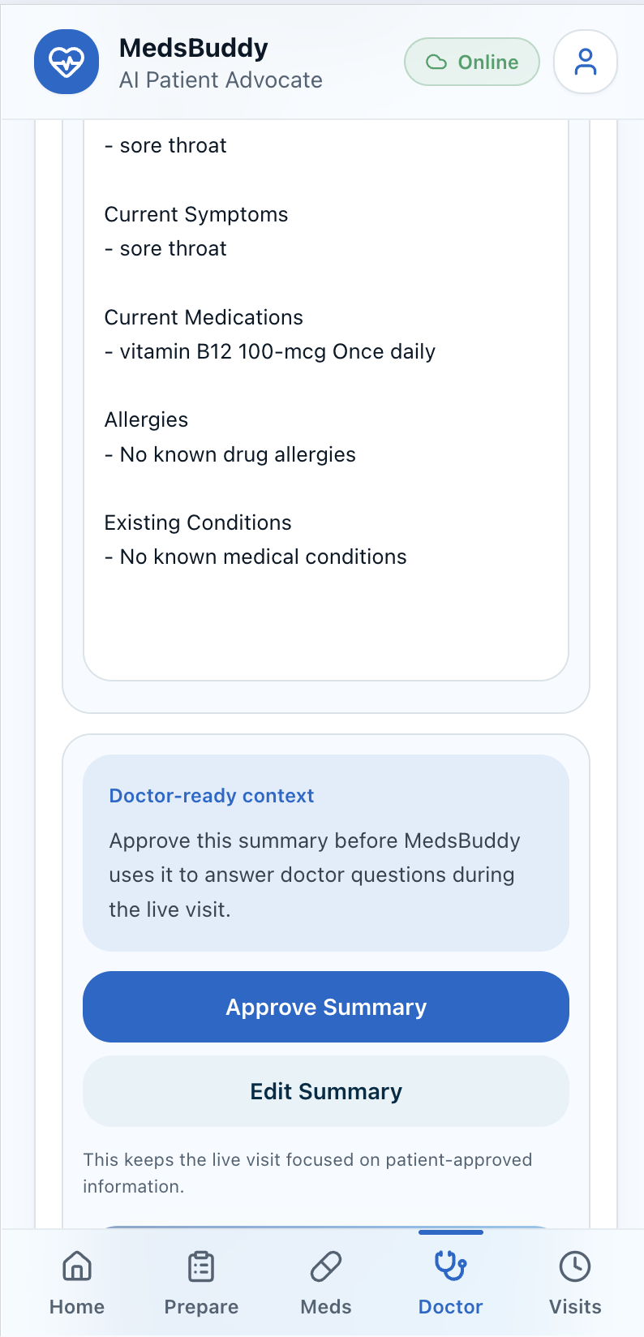Click the vitamin B12 medication line

click(x=270, y=351)
